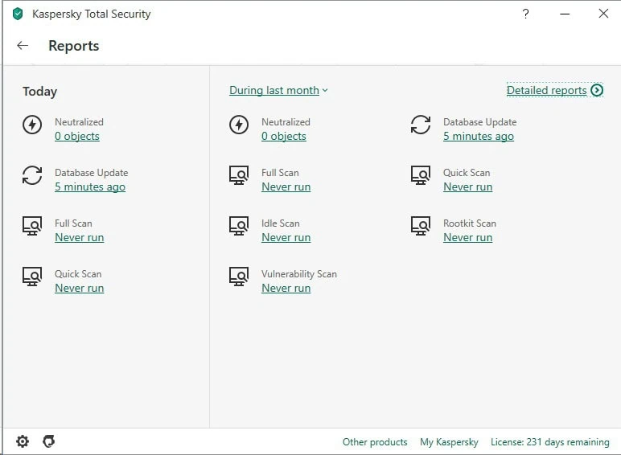Expand the During last month dropdown
This screenshot has width=621, height=455.
point(278,90)
